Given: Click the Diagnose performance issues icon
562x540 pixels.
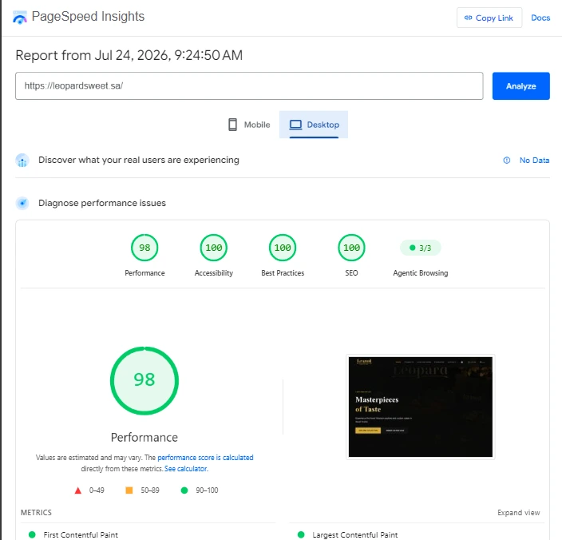Looking at the screenshot, I should click(x=22, y=204).
